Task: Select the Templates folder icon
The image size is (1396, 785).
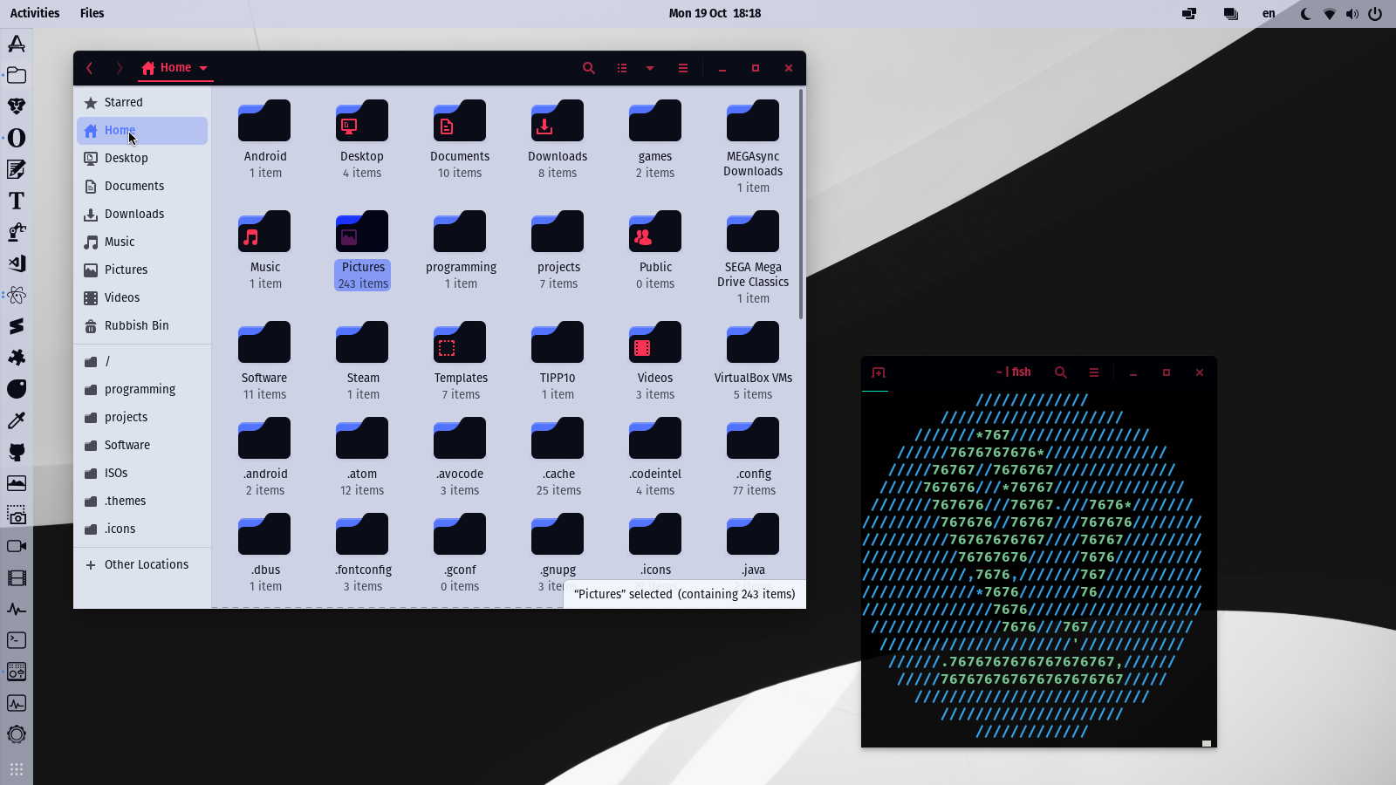Action: 460,342
